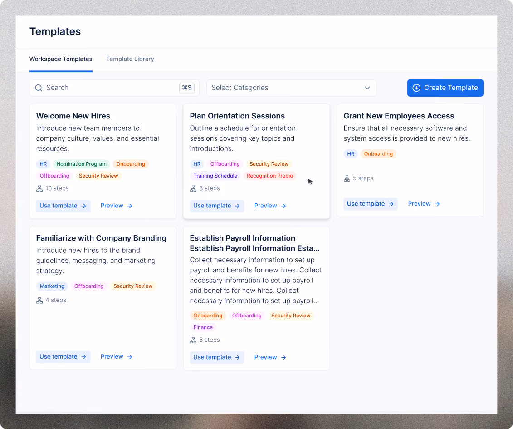Click the '5 steps' text
The height and width of the screenshot is (429, 513).
363,178
